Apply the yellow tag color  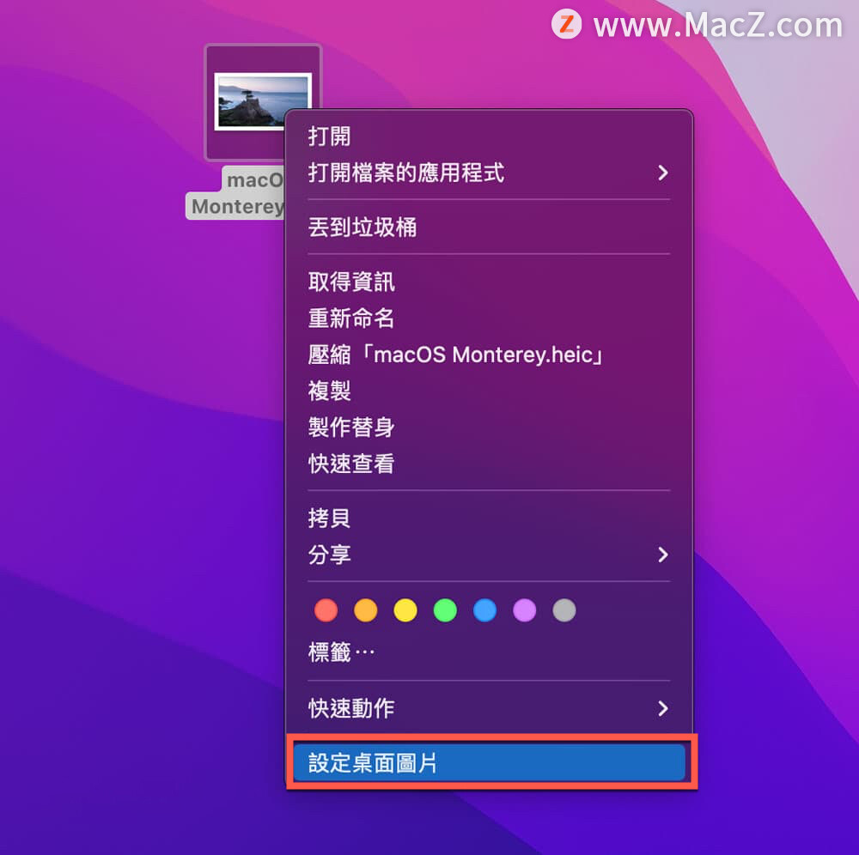tap(405, 610)
